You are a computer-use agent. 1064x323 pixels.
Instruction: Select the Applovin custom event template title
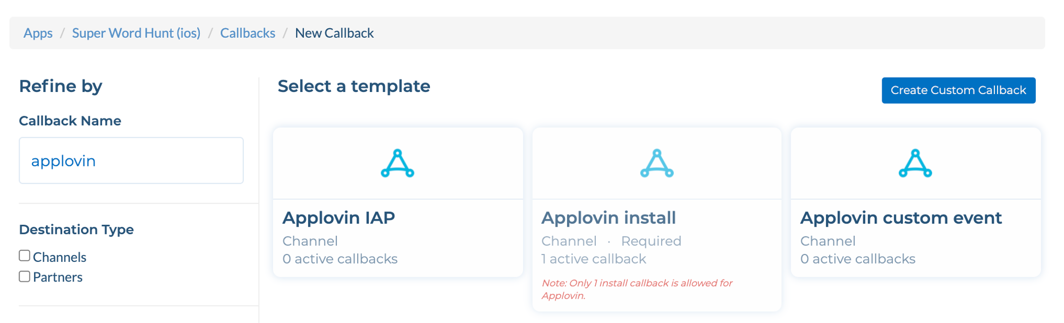901,218
